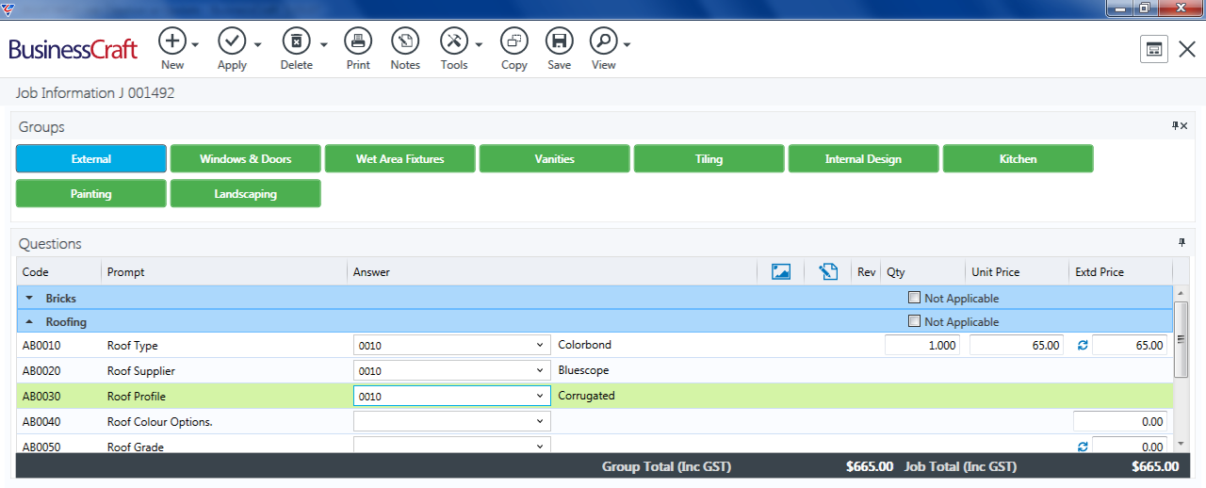Pin the Groups panel
The width and height of the screenshot is (1206, 488).
point(1175,126)
